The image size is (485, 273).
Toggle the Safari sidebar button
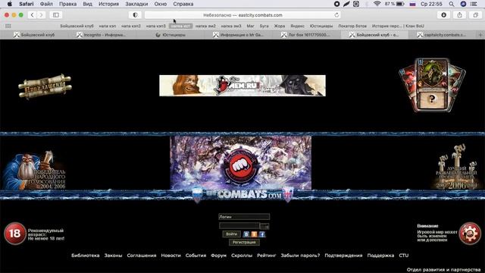[x=56, y=15]
